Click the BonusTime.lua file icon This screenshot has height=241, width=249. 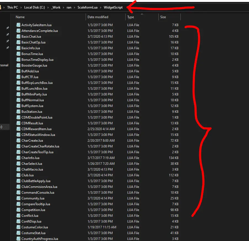point(18,54)
